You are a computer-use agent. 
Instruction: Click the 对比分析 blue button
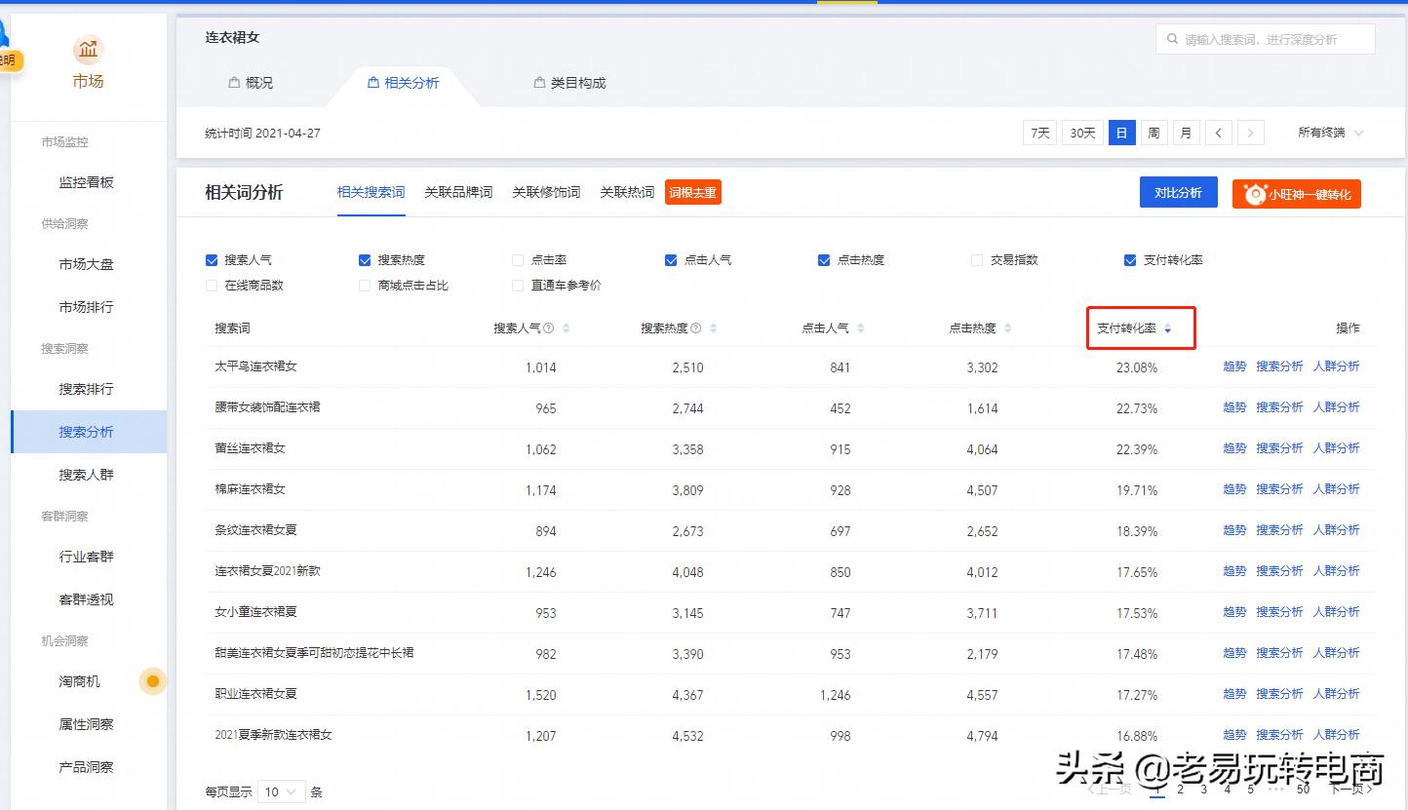click(1178, 193)
